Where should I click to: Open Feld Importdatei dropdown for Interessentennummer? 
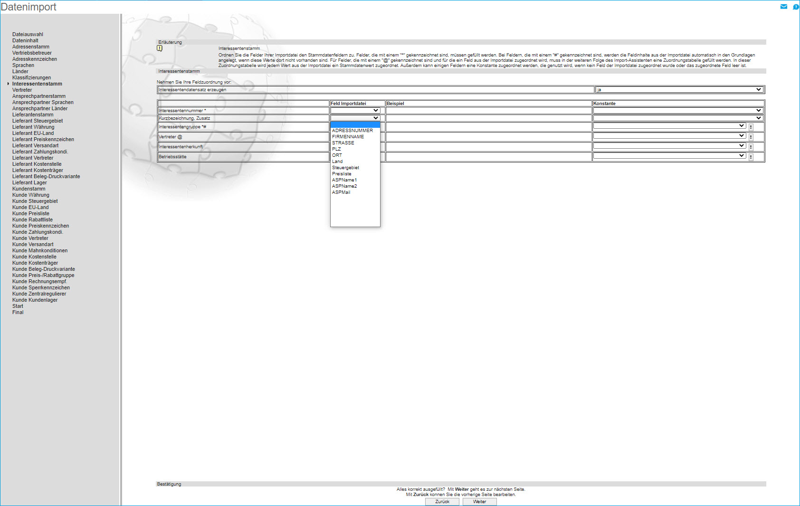click(355, 111)
